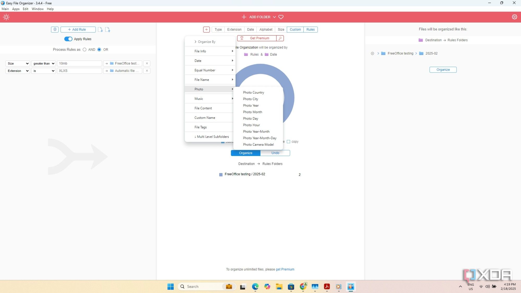The height and width of the screenshot is (293, 521).
Task: Click the favorites heart icon
Action: pyautogui.click(x=281, y=17)
